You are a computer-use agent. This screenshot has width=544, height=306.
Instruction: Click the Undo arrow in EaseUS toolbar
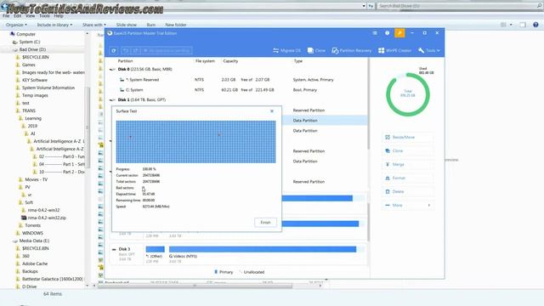pos(126,51)
